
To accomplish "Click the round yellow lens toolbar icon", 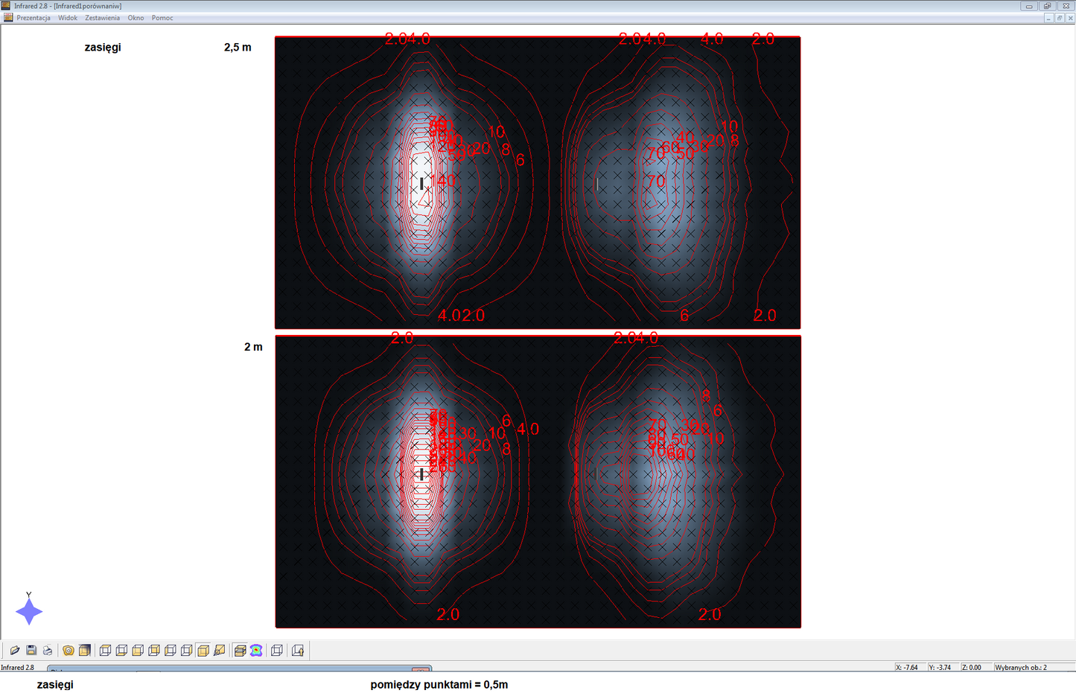I will (69, 651).
